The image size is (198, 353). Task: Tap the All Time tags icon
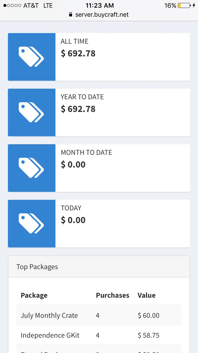coord(31,57)
